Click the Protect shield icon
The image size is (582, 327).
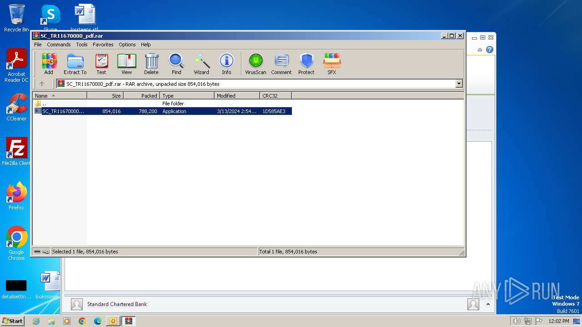(306, 64)
